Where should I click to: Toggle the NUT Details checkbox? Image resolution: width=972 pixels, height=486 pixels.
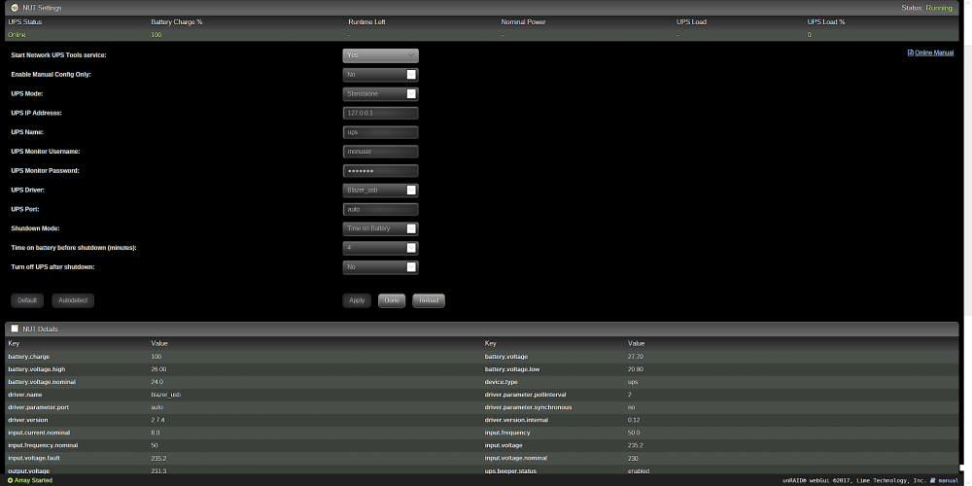point(15,329)
